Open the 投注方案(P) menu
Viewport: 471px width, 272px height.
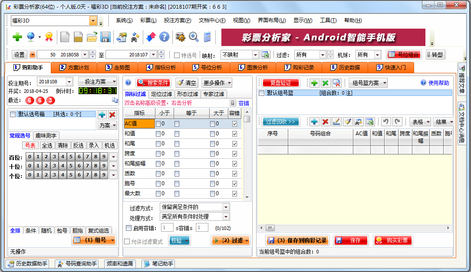coord(177,20)
